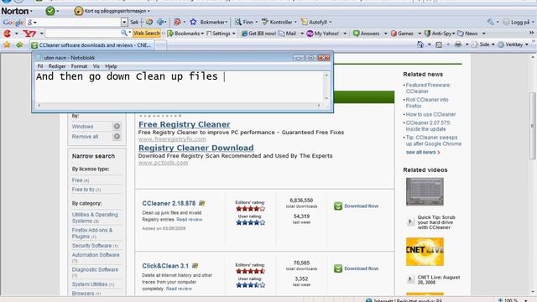Click the IE Home icon

(x=420, y=44)
